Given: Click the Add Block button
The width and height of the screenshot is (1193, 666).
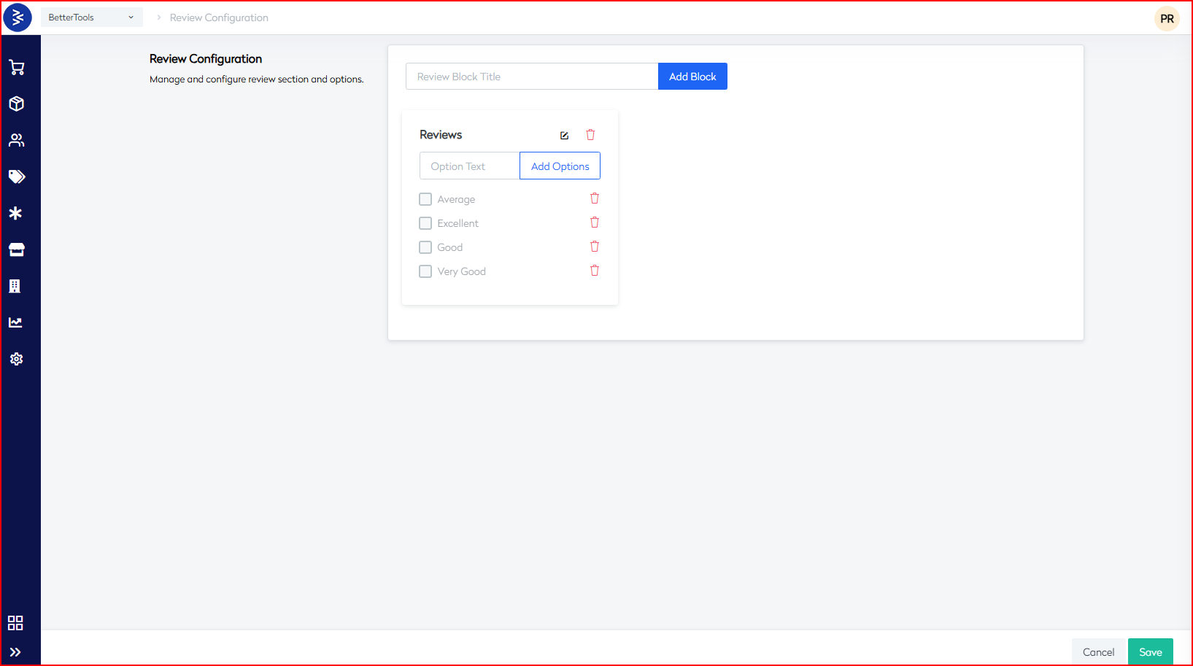Looking at the screenshot, I should coord(692,77).
